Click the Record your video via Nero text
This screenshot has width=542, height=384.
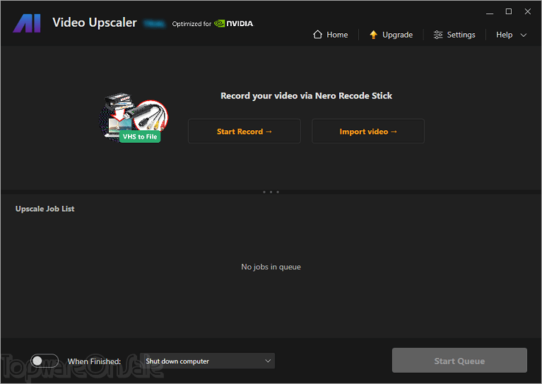pyautogui.click(x=306, y=96)
